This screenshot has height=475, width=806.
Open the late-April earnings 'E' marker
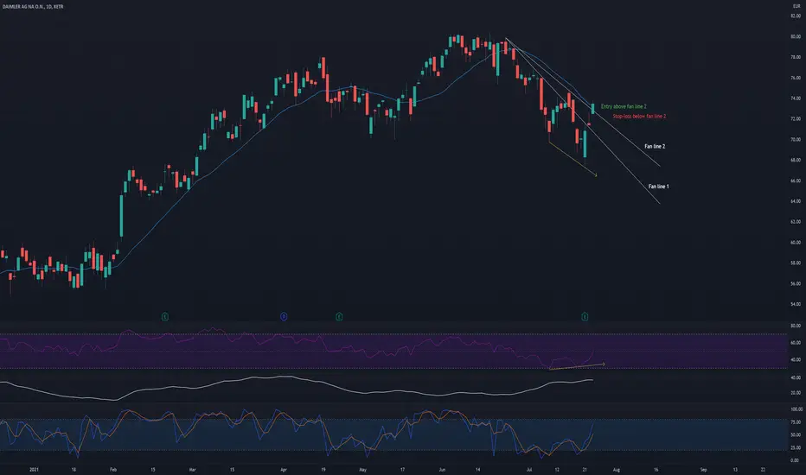click(x=339, y=316)
